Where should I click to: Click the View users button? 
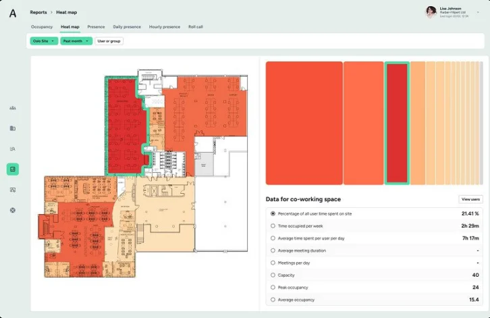(x=470, y=199)
